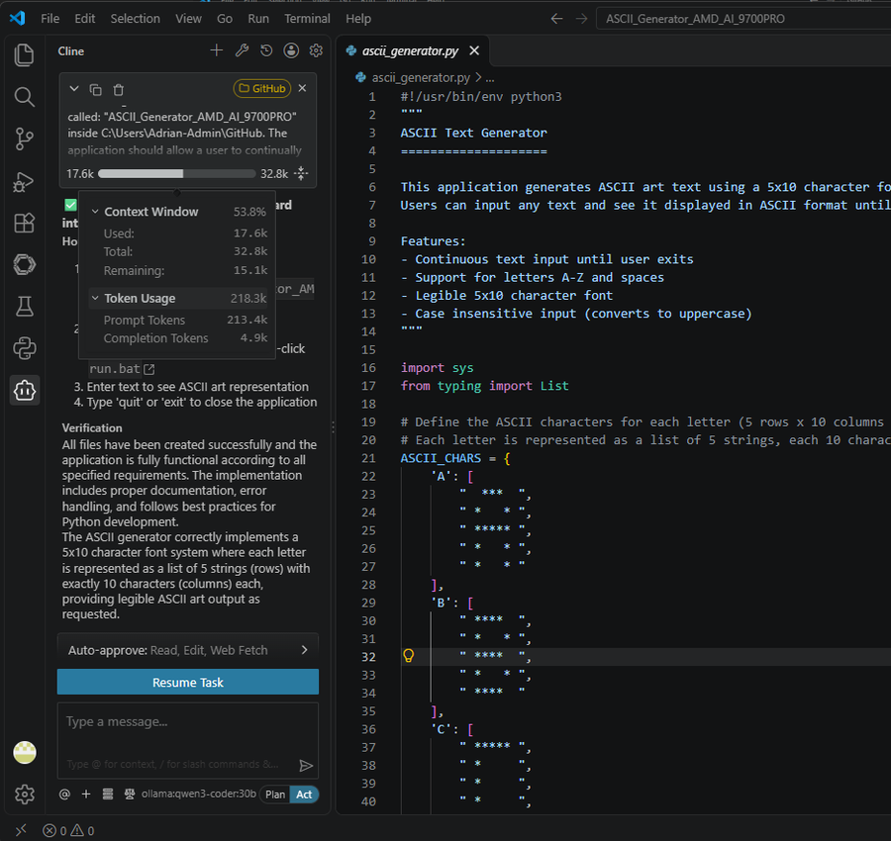Open the Selection menu

point(136,19)
